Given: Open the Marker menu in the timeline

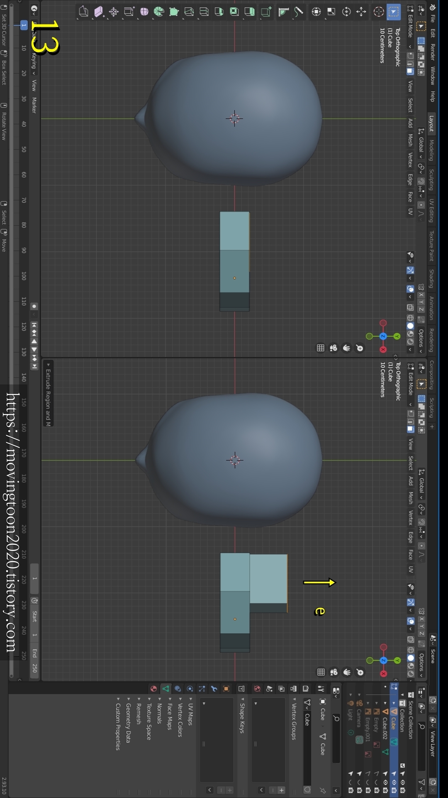Looking at the screenshot, I should point(34,105).
